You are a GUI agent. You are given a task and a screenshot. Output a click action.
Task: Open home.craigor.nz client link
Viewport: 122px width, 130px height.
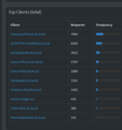click(22, 99)
